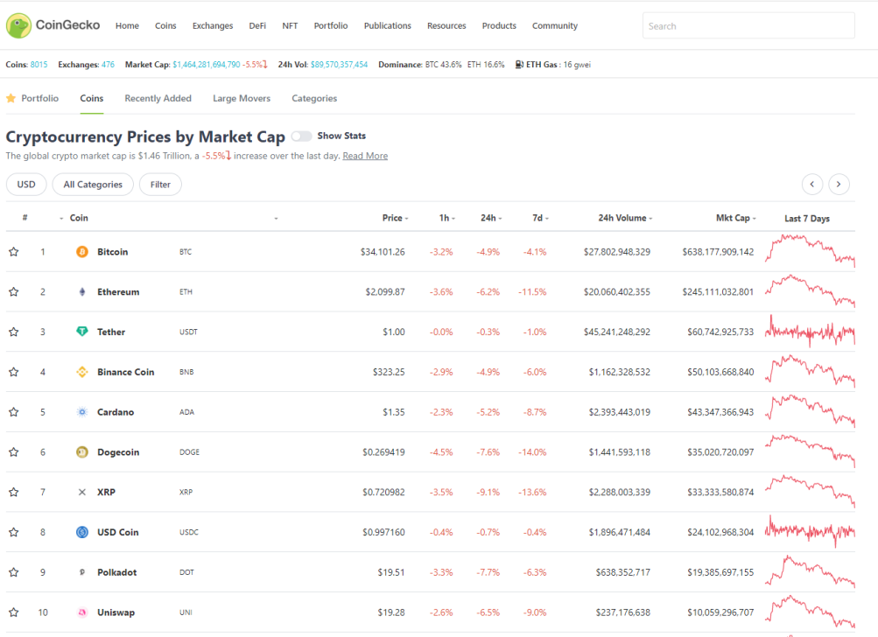Click the Read More link

click(x=365, y=156)
